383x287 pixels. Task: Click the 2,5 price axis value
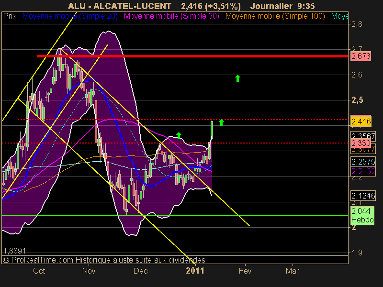coord(357,100)
